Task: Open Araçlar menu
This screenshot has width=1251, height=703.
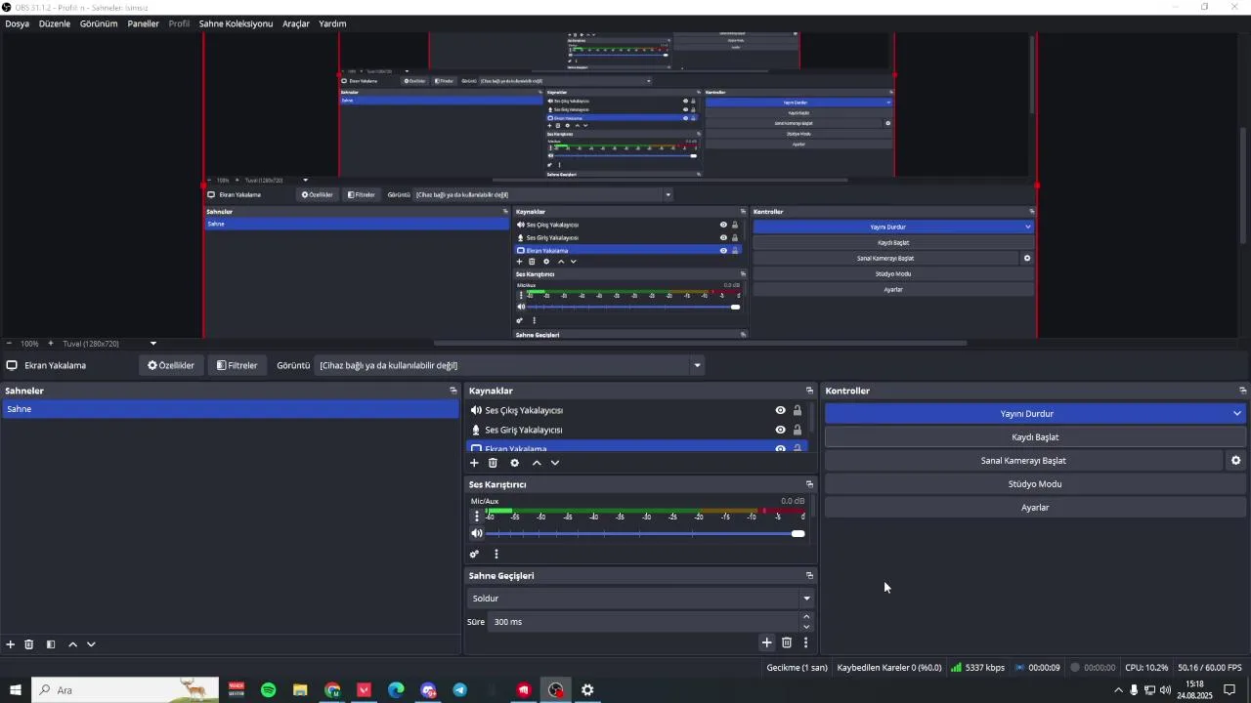Action: tap(296, 23)
